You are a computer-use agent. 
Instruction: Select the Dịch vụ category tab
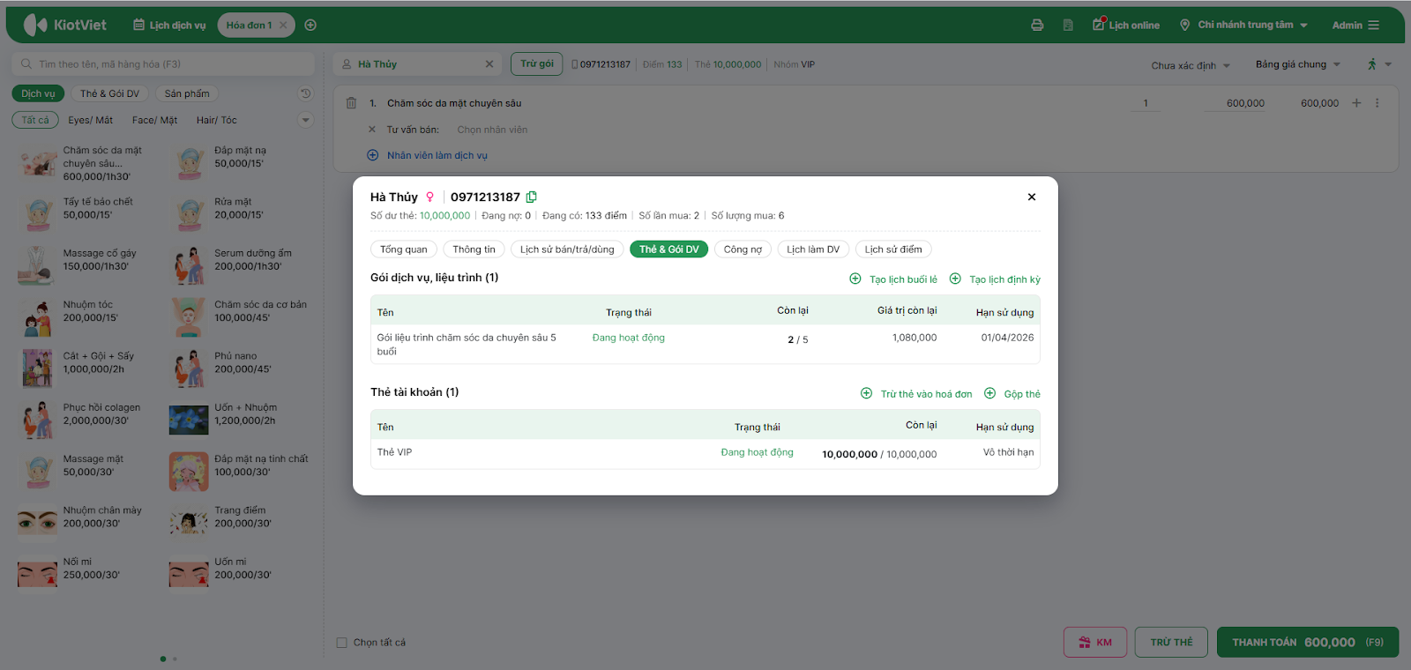[38, 93]
